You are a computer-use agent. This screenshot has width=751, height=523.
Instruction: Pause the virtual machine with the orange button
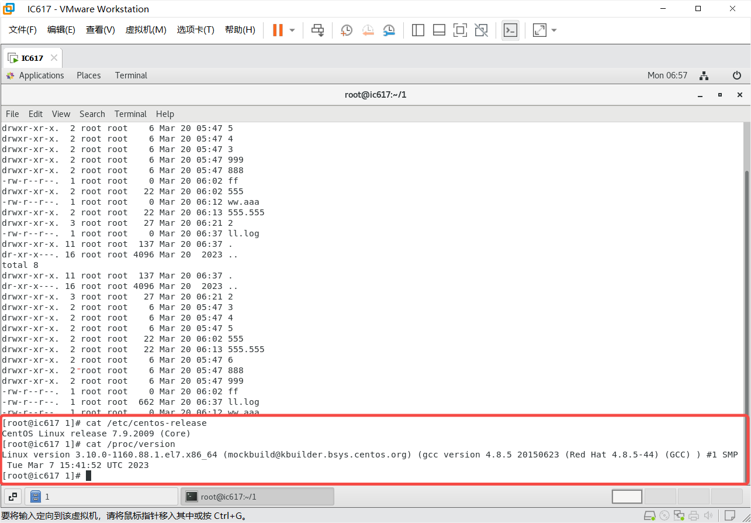(278, 30)
